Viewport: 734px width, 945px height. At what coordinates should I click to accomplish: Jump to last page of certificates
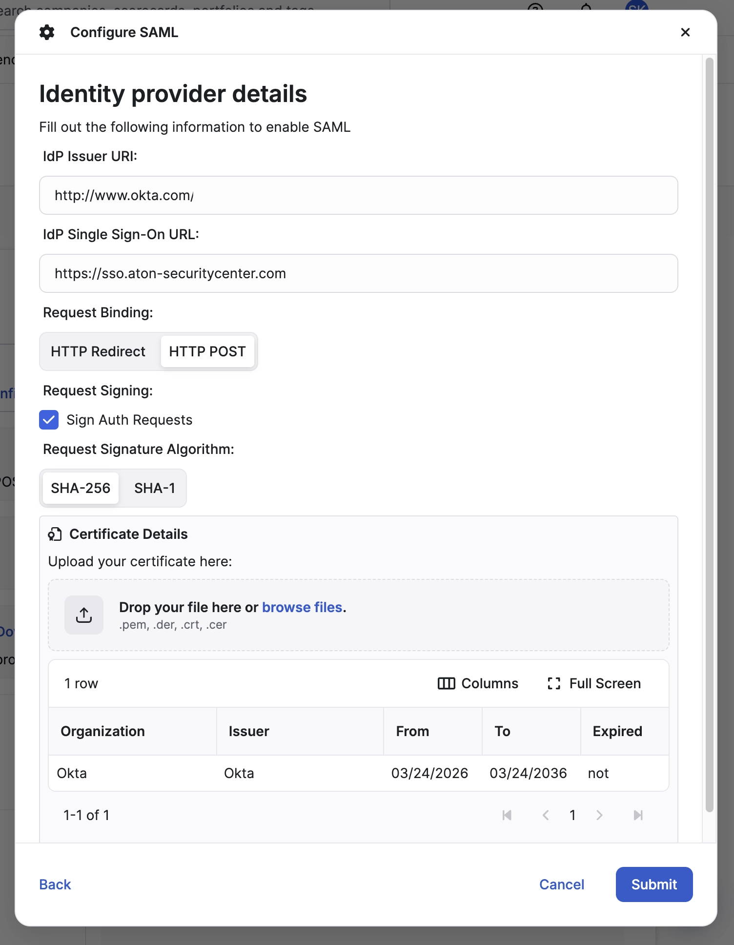click(638, 815)
